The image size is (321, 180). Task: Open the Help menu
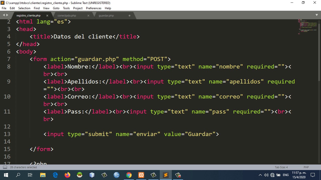[108, 8]
